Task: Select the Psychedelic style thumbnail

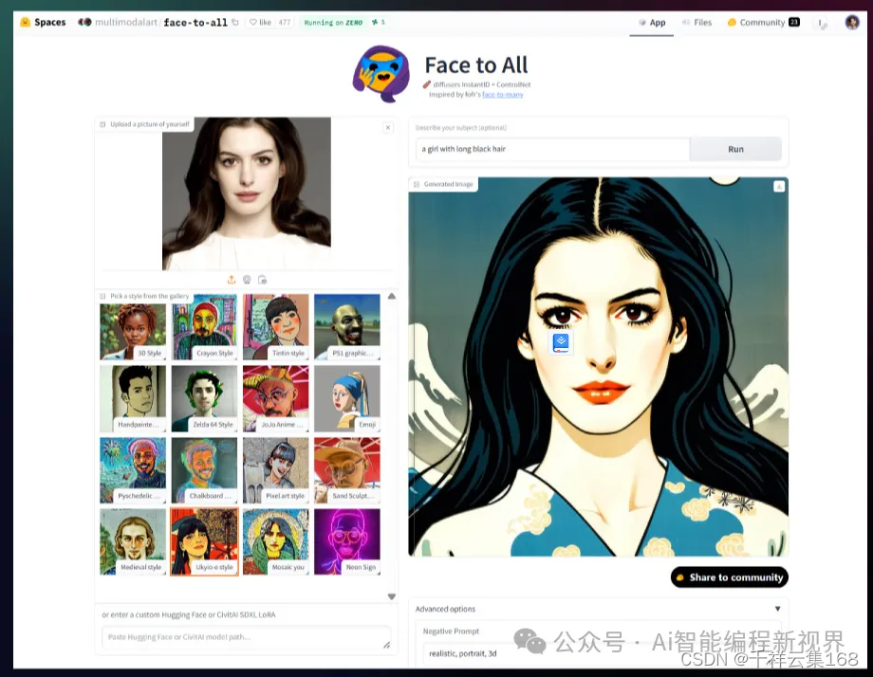Action: coord(133,470)
